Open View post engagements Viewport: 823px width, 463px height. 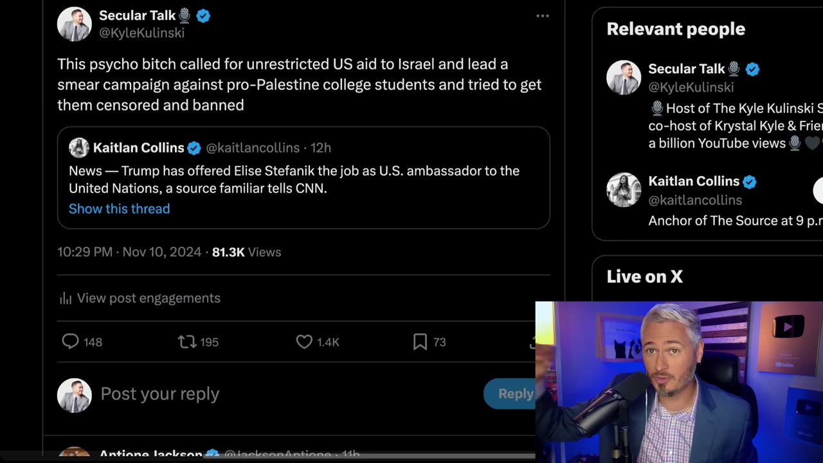click(x=149, y=298)
